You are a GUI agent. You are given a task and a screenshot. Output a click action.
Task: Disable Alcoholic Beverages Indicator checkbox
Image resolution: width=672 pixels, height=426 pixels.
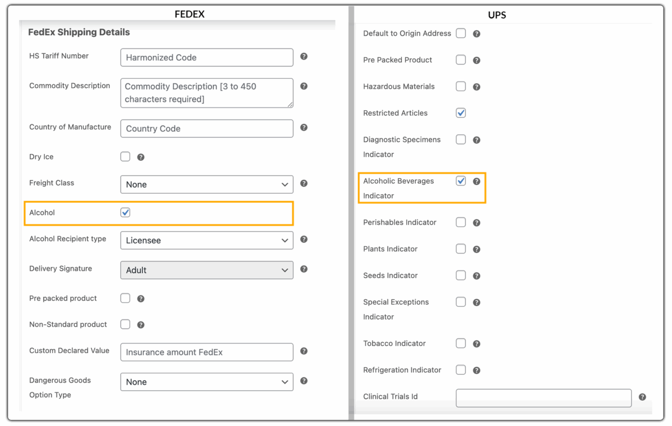coord(461,181)
